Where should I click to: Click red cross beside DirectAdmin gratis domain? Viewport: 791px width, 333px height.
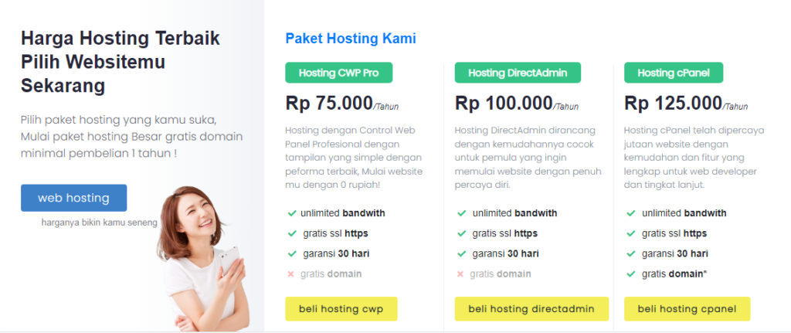[x=460, y=274]
